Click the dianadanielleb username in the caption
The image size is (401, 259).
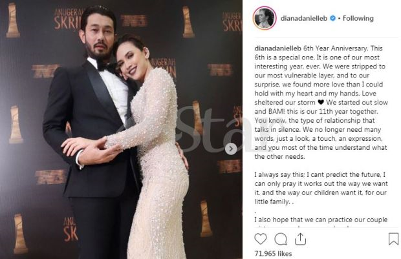(x=278, y=48)
